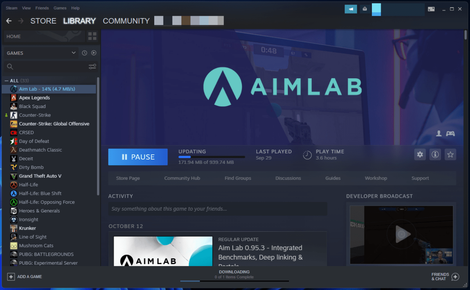Viewport: 470px width, 290px height.
Task: Open the Guides link
Action: pos(333,178)
